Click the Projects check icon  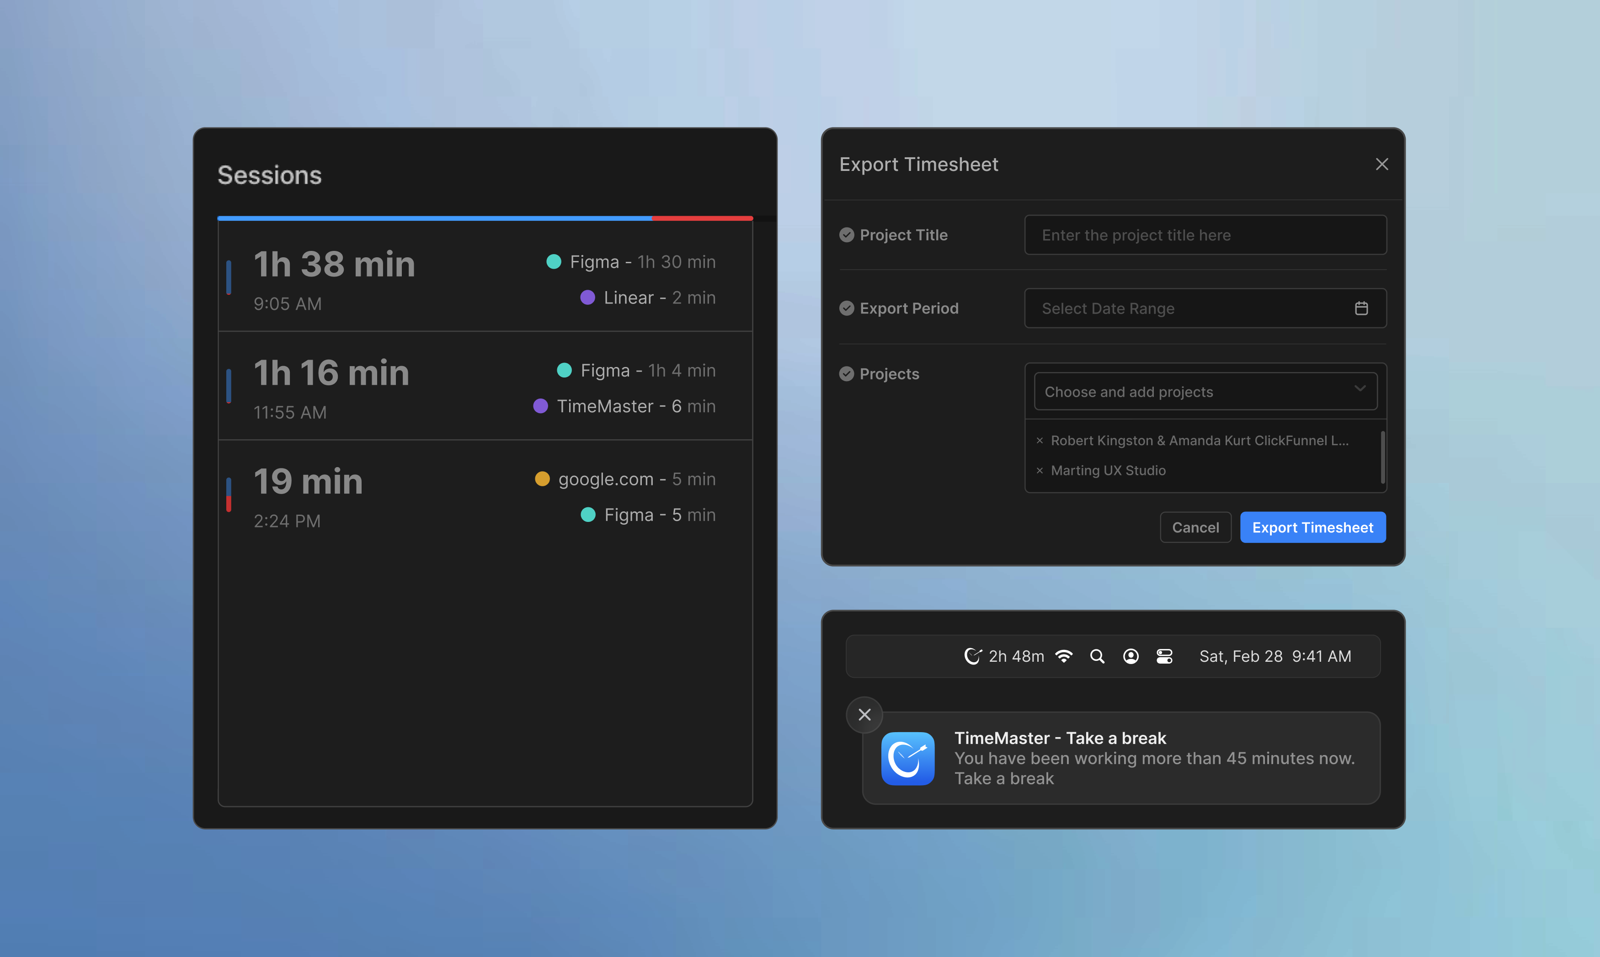pos(846,374)
